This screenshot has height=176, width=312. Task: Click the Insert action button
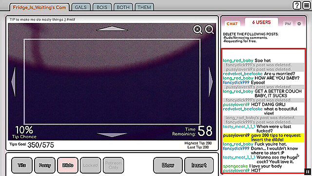coord(199,165)
